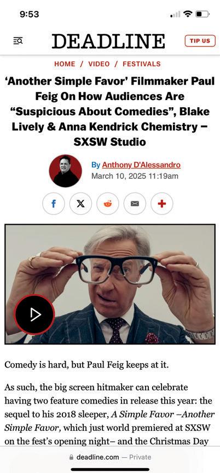This screenshot has height=473, width=220.
Task: Tap the deadline.com address bar
Action: [x=110, y=457]
